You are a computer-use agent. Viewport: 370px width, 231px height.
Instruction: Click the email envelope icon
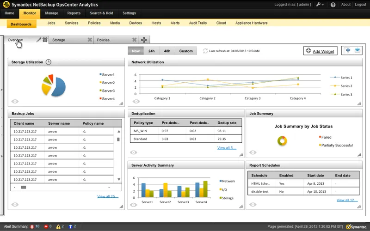(x=357, y=50)
